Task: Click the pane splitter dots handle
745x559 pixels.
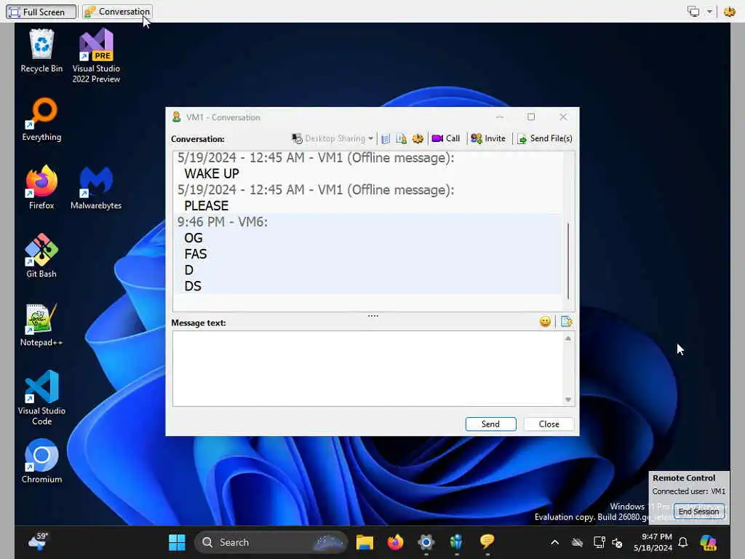Action: click(373, 316)
